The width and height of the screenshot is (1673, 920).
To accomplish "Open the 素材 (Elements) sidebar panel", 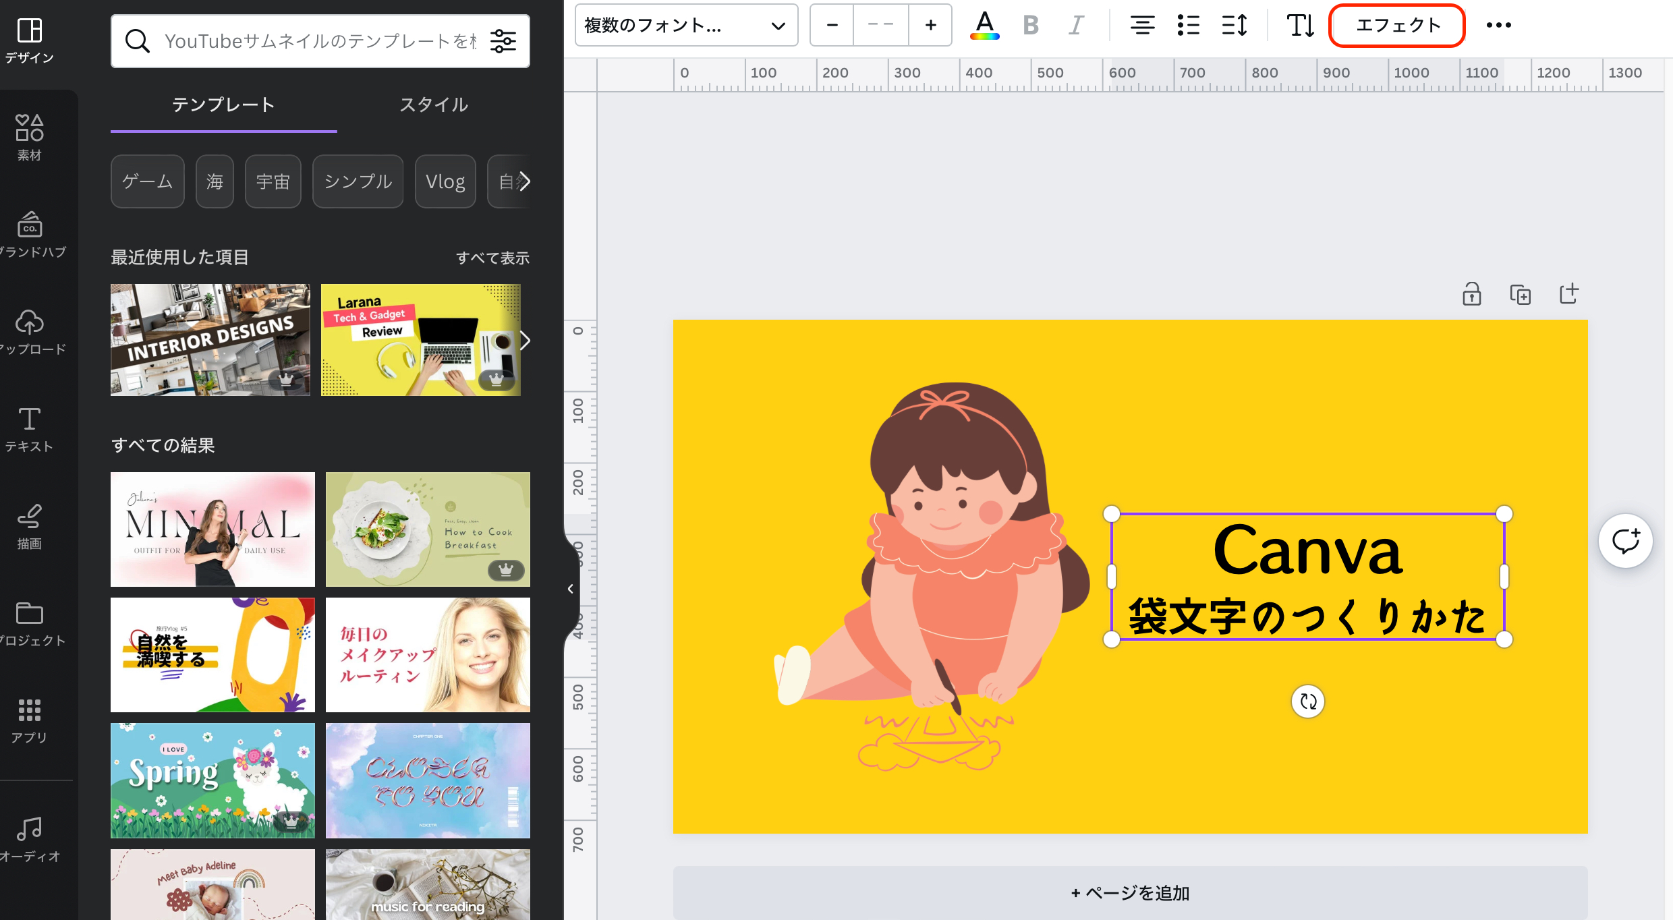I will point(30,138).
